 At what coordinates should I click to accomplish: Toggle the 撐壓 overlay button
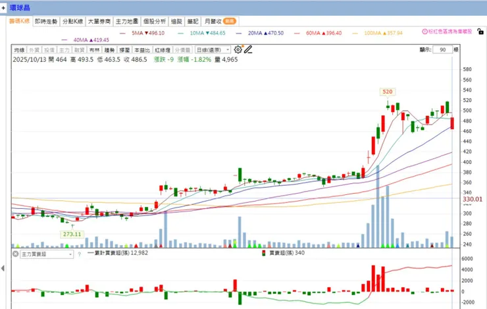[124, 49]
